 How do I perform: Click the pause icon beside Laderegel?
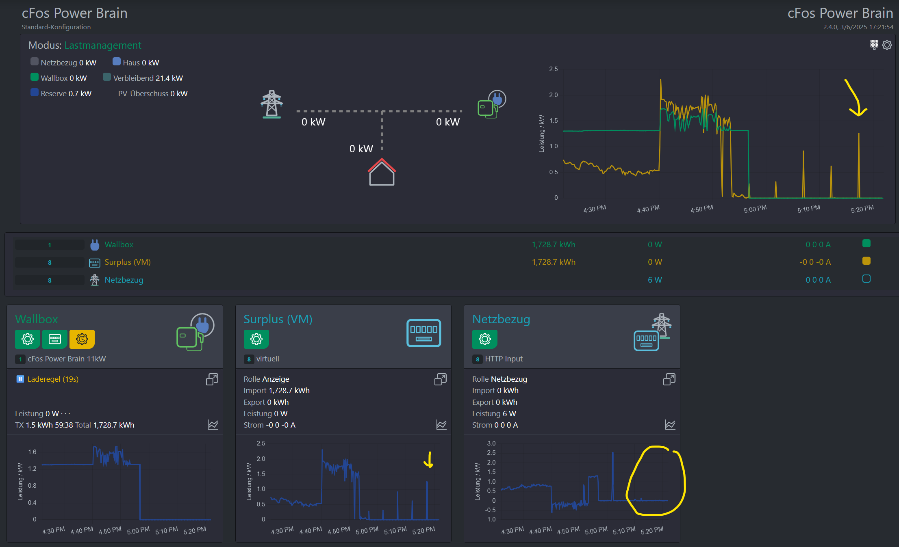[x=20, y=379]
